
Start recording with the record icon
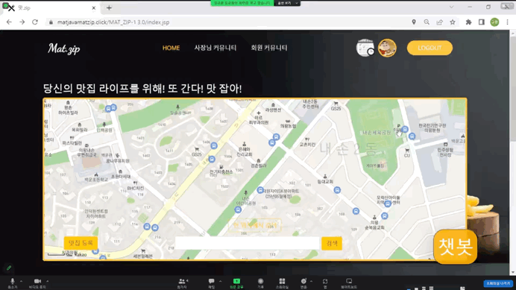click(x=260, y=283)
